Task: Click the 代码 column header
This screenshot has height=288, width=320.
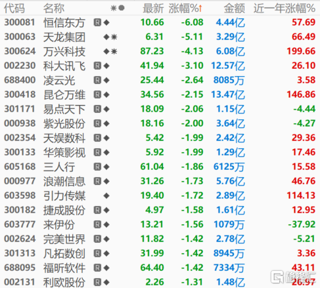Action: click(14, 9)
